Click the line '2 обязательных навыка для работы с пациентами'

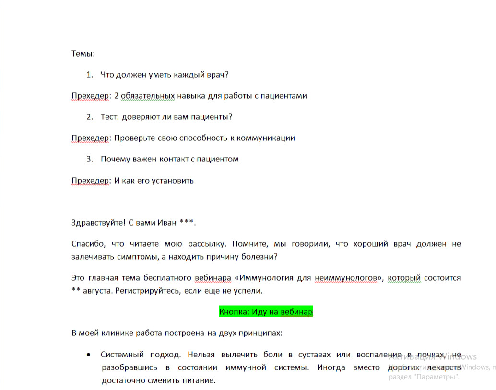pos(211,96)
